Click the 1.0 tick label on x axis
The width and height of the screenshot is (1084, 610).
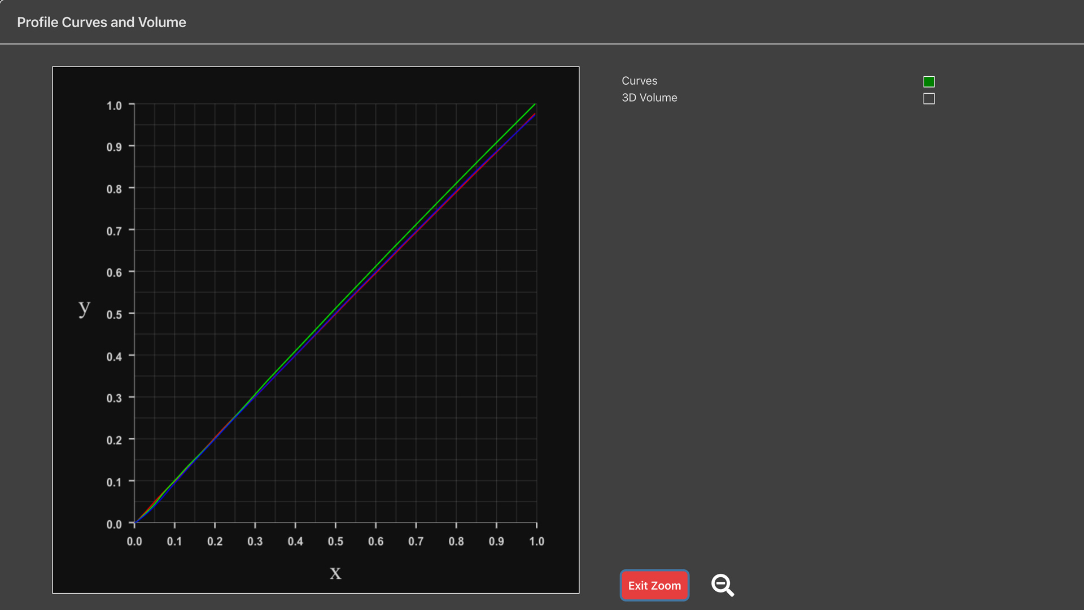[536, 541]
